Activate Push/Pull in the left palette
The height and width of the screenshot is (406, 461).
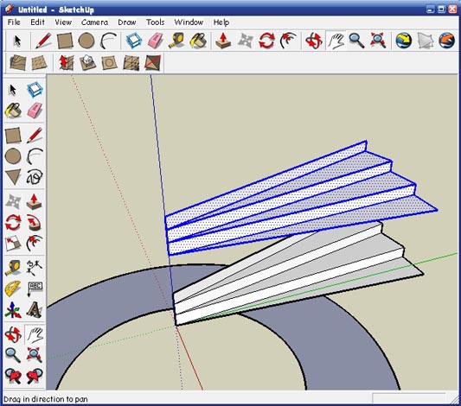pos(34,201)
